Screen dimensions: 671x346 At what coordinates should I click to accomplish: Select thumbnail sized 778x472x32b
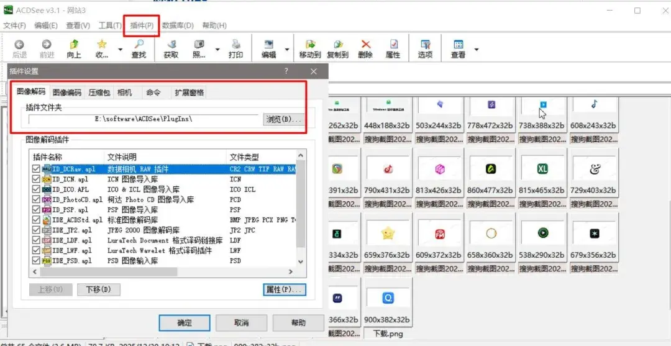click(491, 115)
